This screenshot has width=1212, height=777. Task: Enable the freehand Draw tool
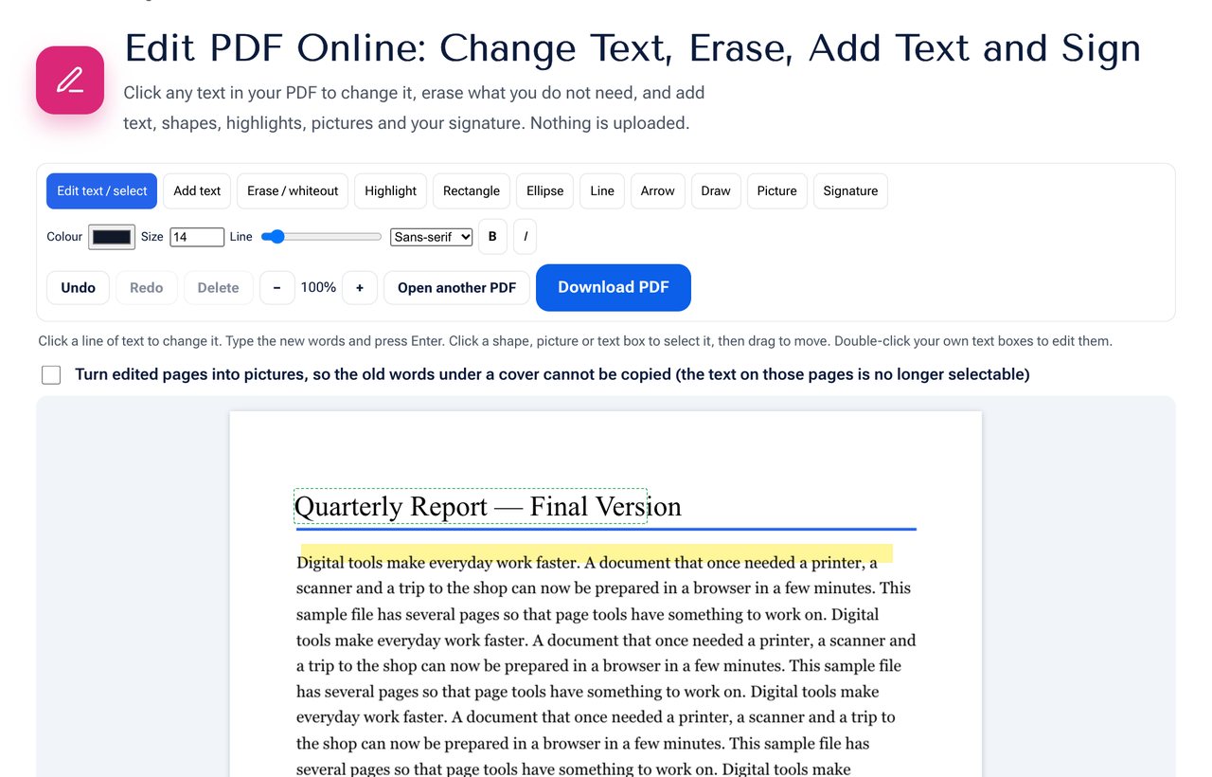pos(716,190)
